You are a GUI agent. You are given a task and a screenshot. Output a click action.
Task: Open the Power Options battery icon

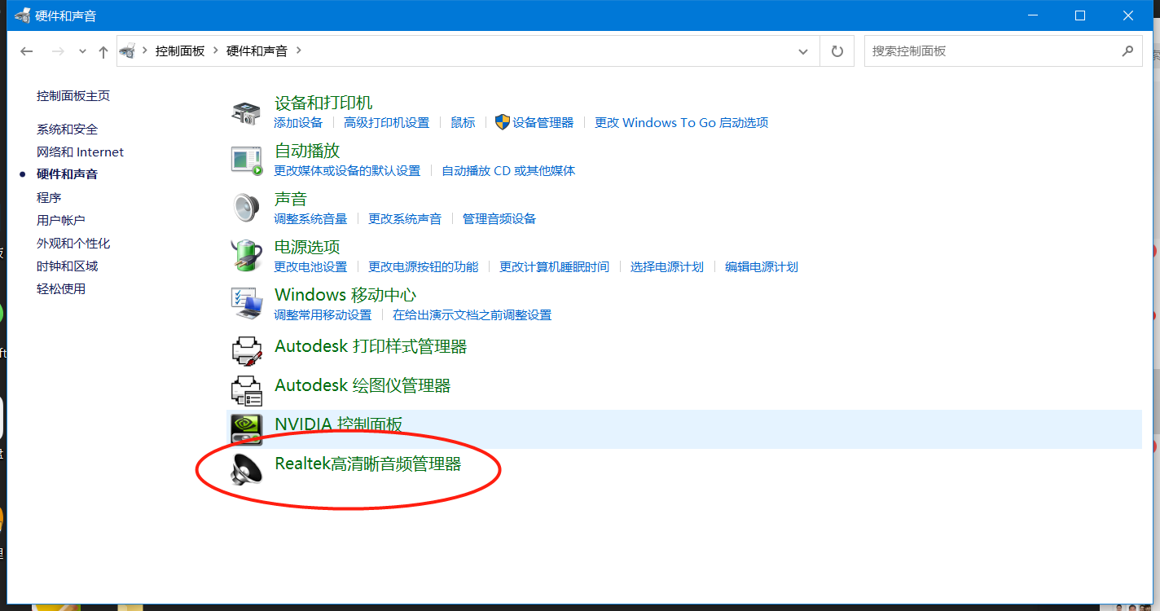[246, 256]
